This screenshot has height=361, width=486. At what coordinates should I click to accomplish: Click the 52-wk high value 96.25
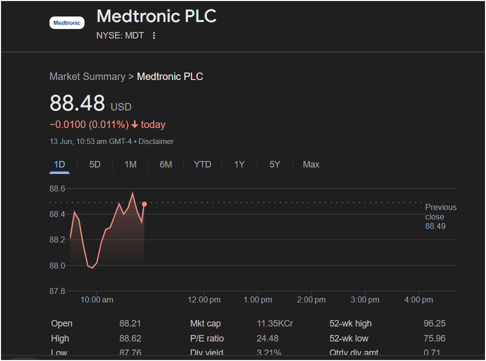pos(434,323)
